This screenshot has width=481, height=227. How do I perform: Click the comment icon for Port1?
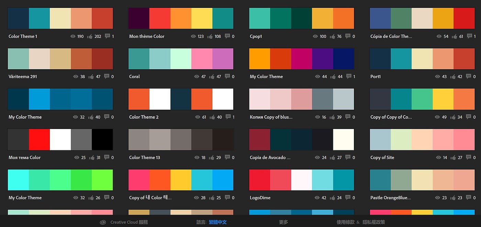pos(469,76)
